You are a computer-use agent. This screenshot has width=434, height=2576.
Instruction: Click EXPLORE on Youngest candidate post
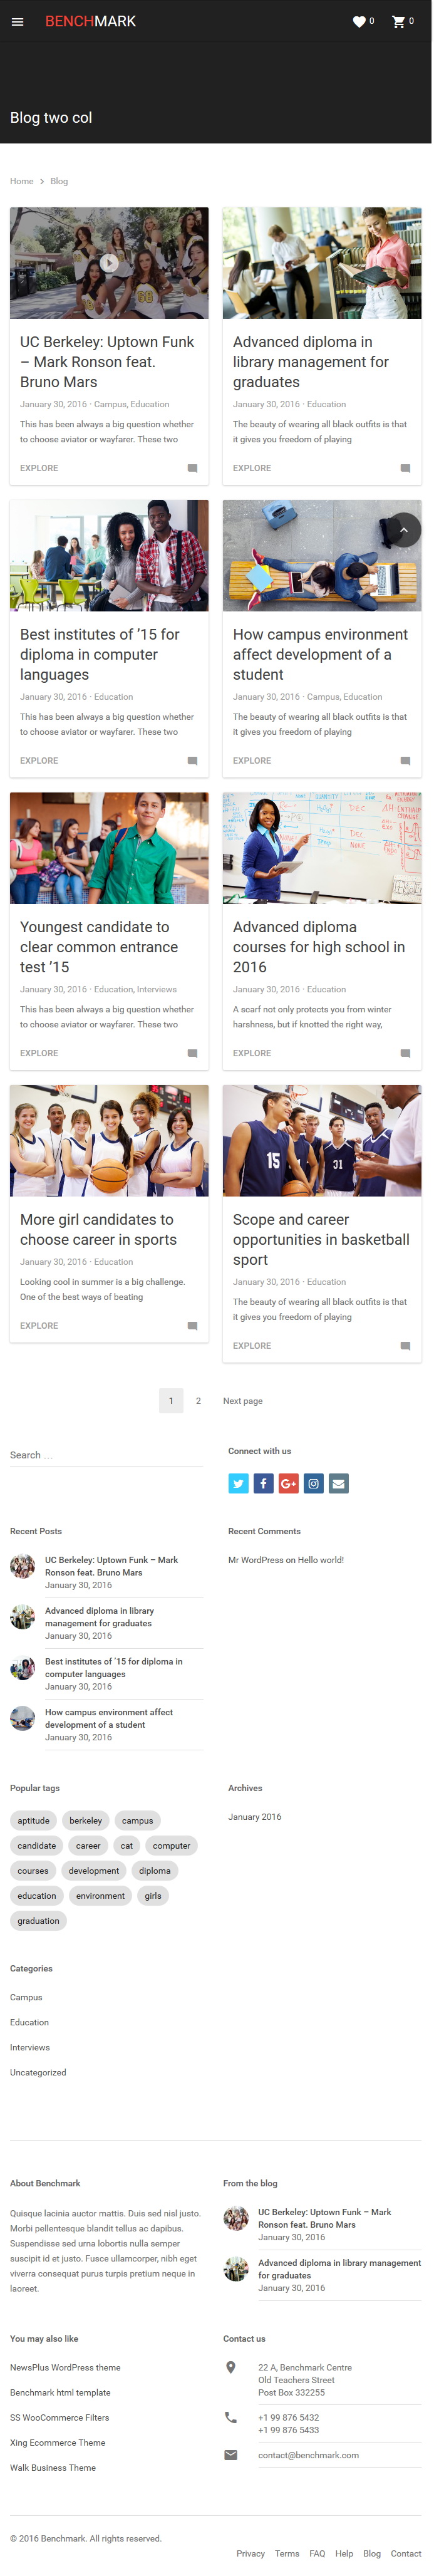click(39, 1053)
